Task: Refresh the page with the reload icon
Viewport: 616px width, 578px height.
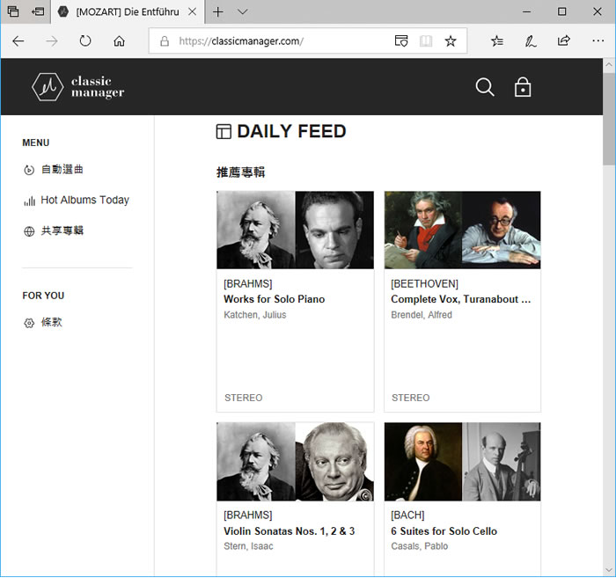Action: tap(85, 40)
